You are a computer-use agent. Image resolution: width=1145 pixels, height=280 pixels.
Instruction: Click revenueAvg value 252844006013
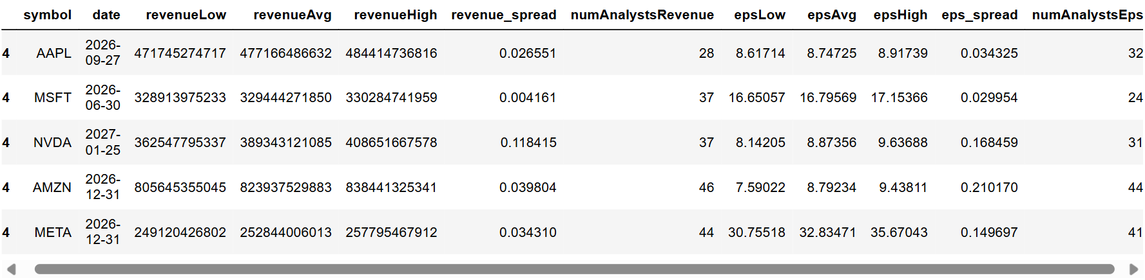tap(286, 232)
